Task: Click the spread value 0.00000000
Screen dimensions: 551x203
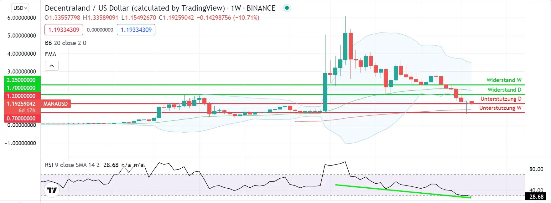Action: pyautogui.click(x=100, y=30)
